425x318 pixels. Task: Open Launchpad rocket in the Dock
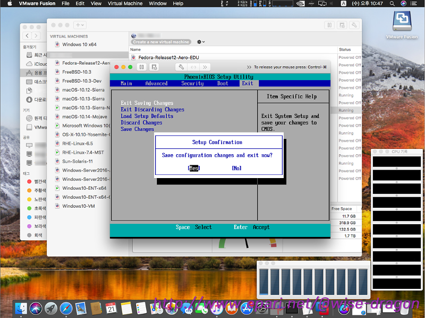coord(51,308)
